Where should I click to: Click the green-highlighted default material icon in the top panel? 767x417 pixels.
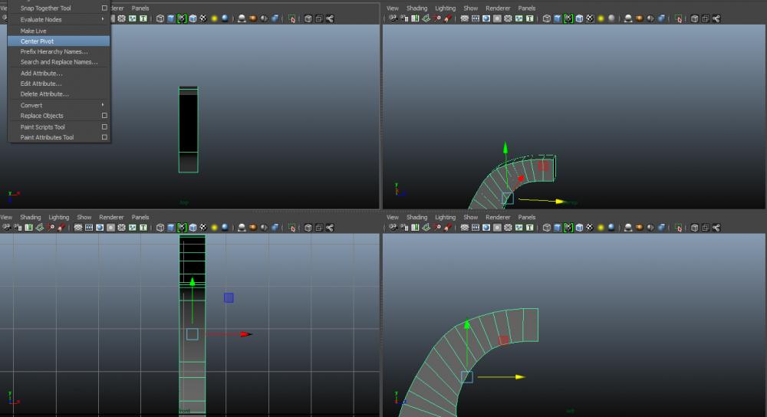point(182,18)
